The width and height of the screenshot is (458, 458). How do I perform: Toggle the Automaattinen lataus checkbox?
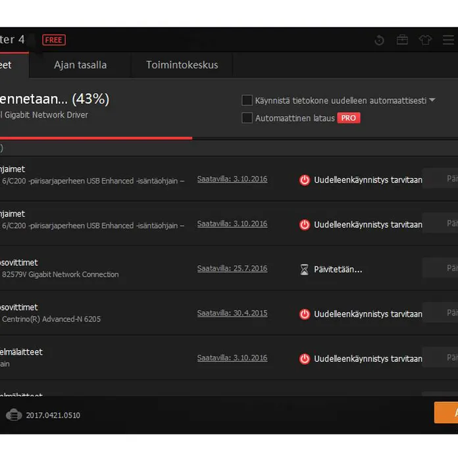tap(247, 118)
